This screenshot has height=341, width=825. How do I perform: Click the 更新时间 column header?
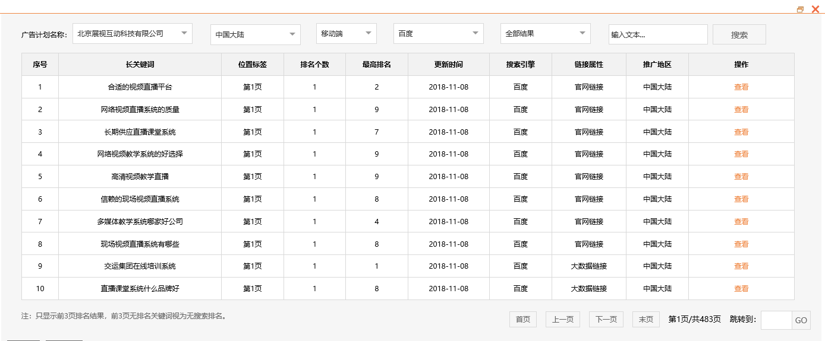[x=449, y=65]
